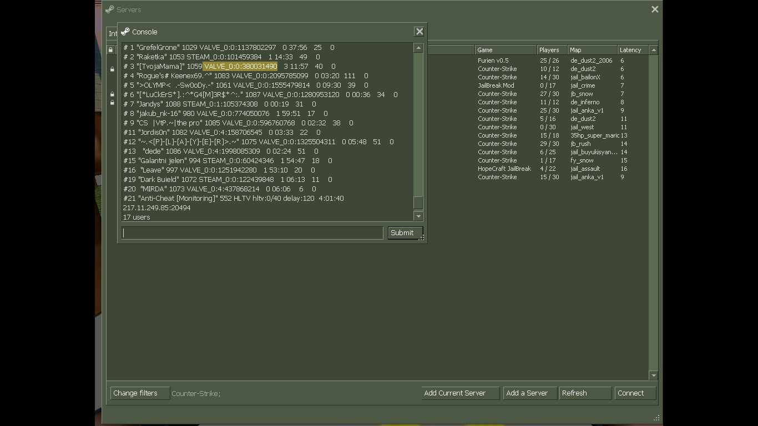This screenshot has height=426, width=758.
Task: Click the Steam icon in Servers title bar
Action: click(110, 9)
